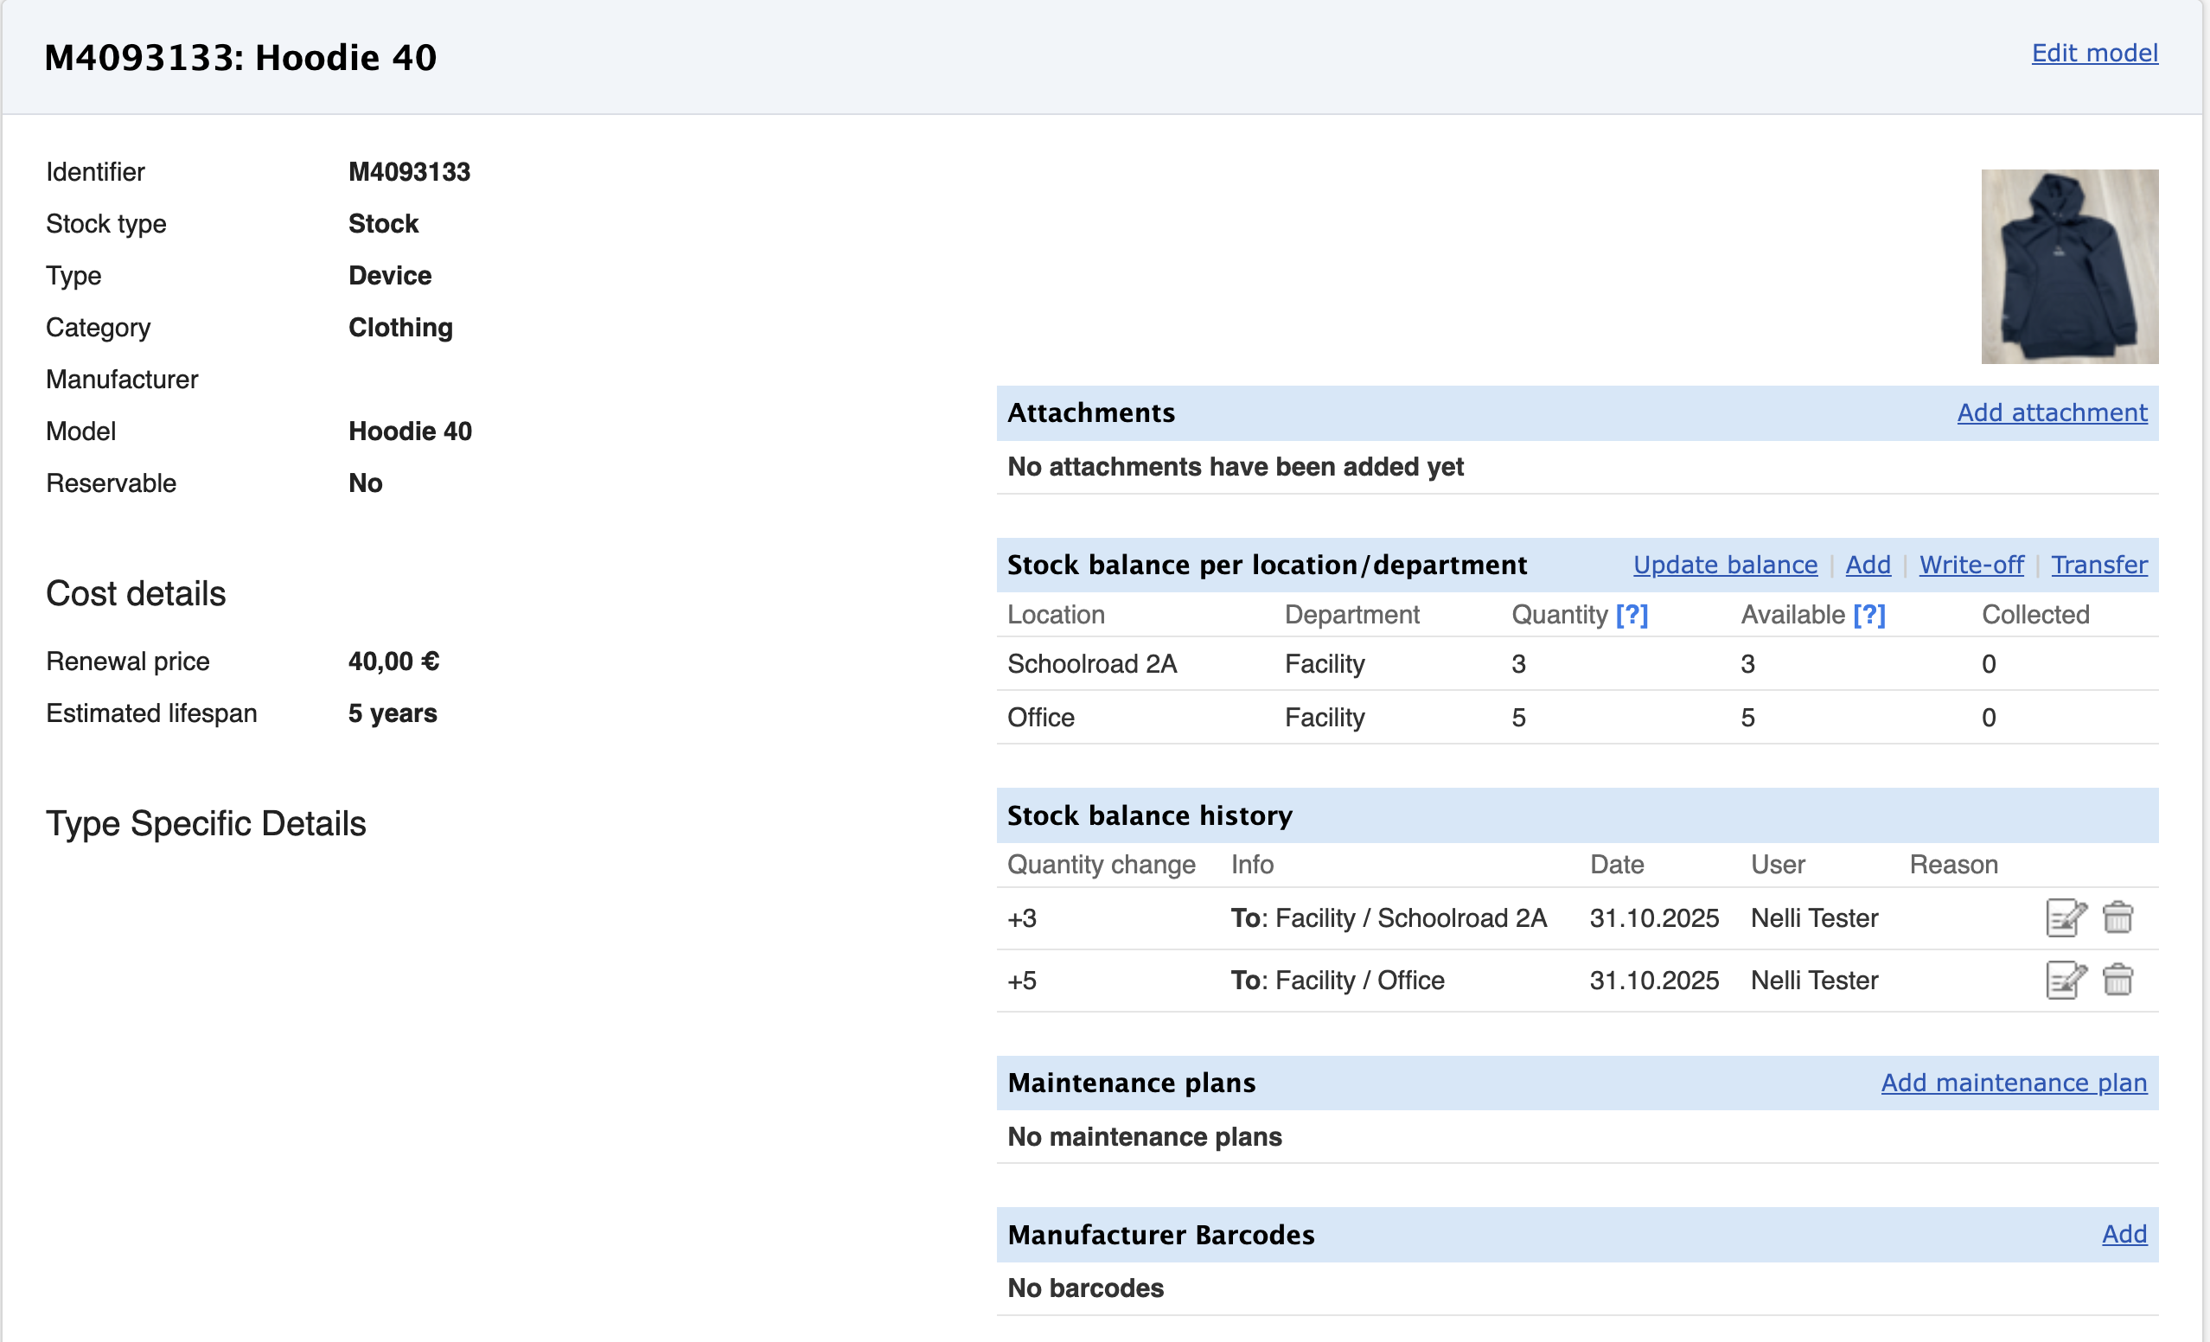The height and width of the screenshot is (1342, 2210).
Task: Select the Office stock balance row
Action: [x=1040, y=718]
